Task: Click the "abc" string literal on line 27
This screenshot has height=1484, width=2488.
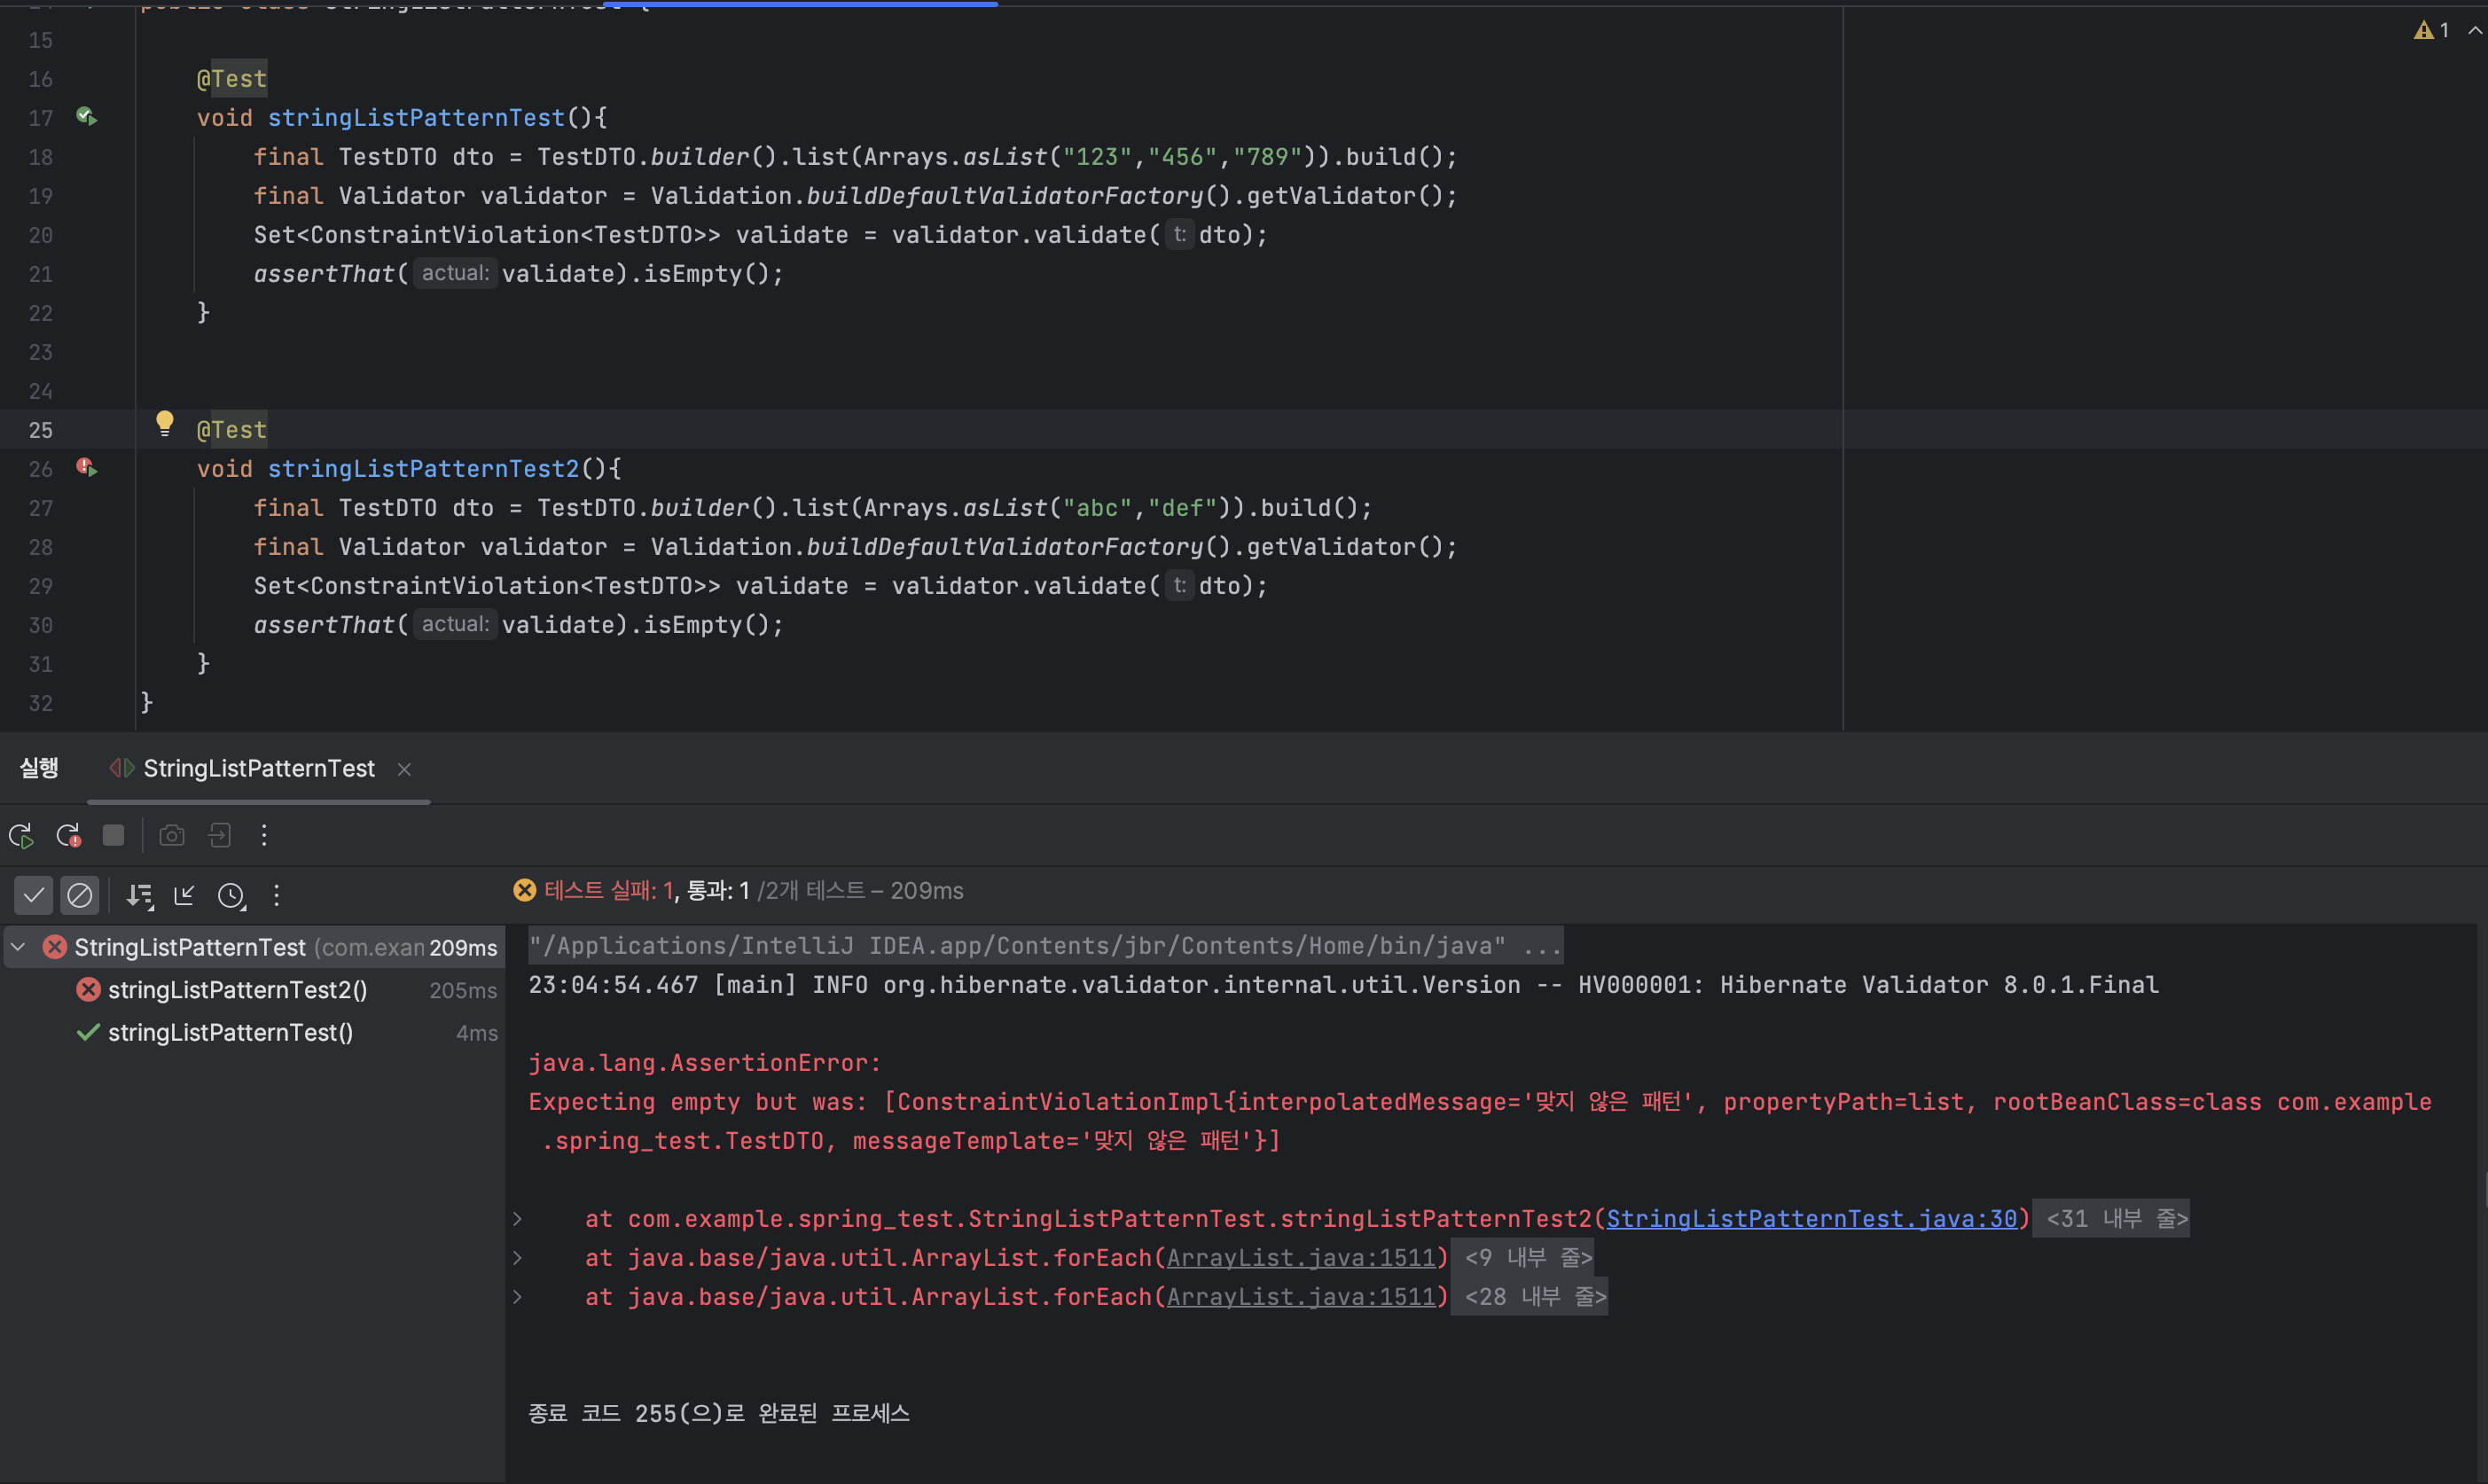Action: [x=1097, y=507]
